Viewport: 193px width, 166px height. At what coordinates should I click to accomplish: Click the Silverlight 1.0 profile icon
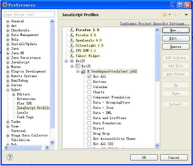pos(72,45)
